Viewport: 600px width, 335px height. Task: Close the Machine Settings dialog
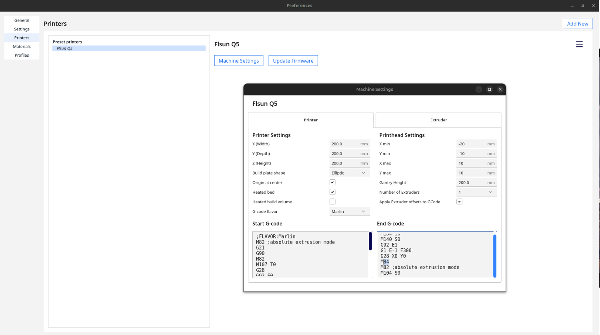pos(500,89)
